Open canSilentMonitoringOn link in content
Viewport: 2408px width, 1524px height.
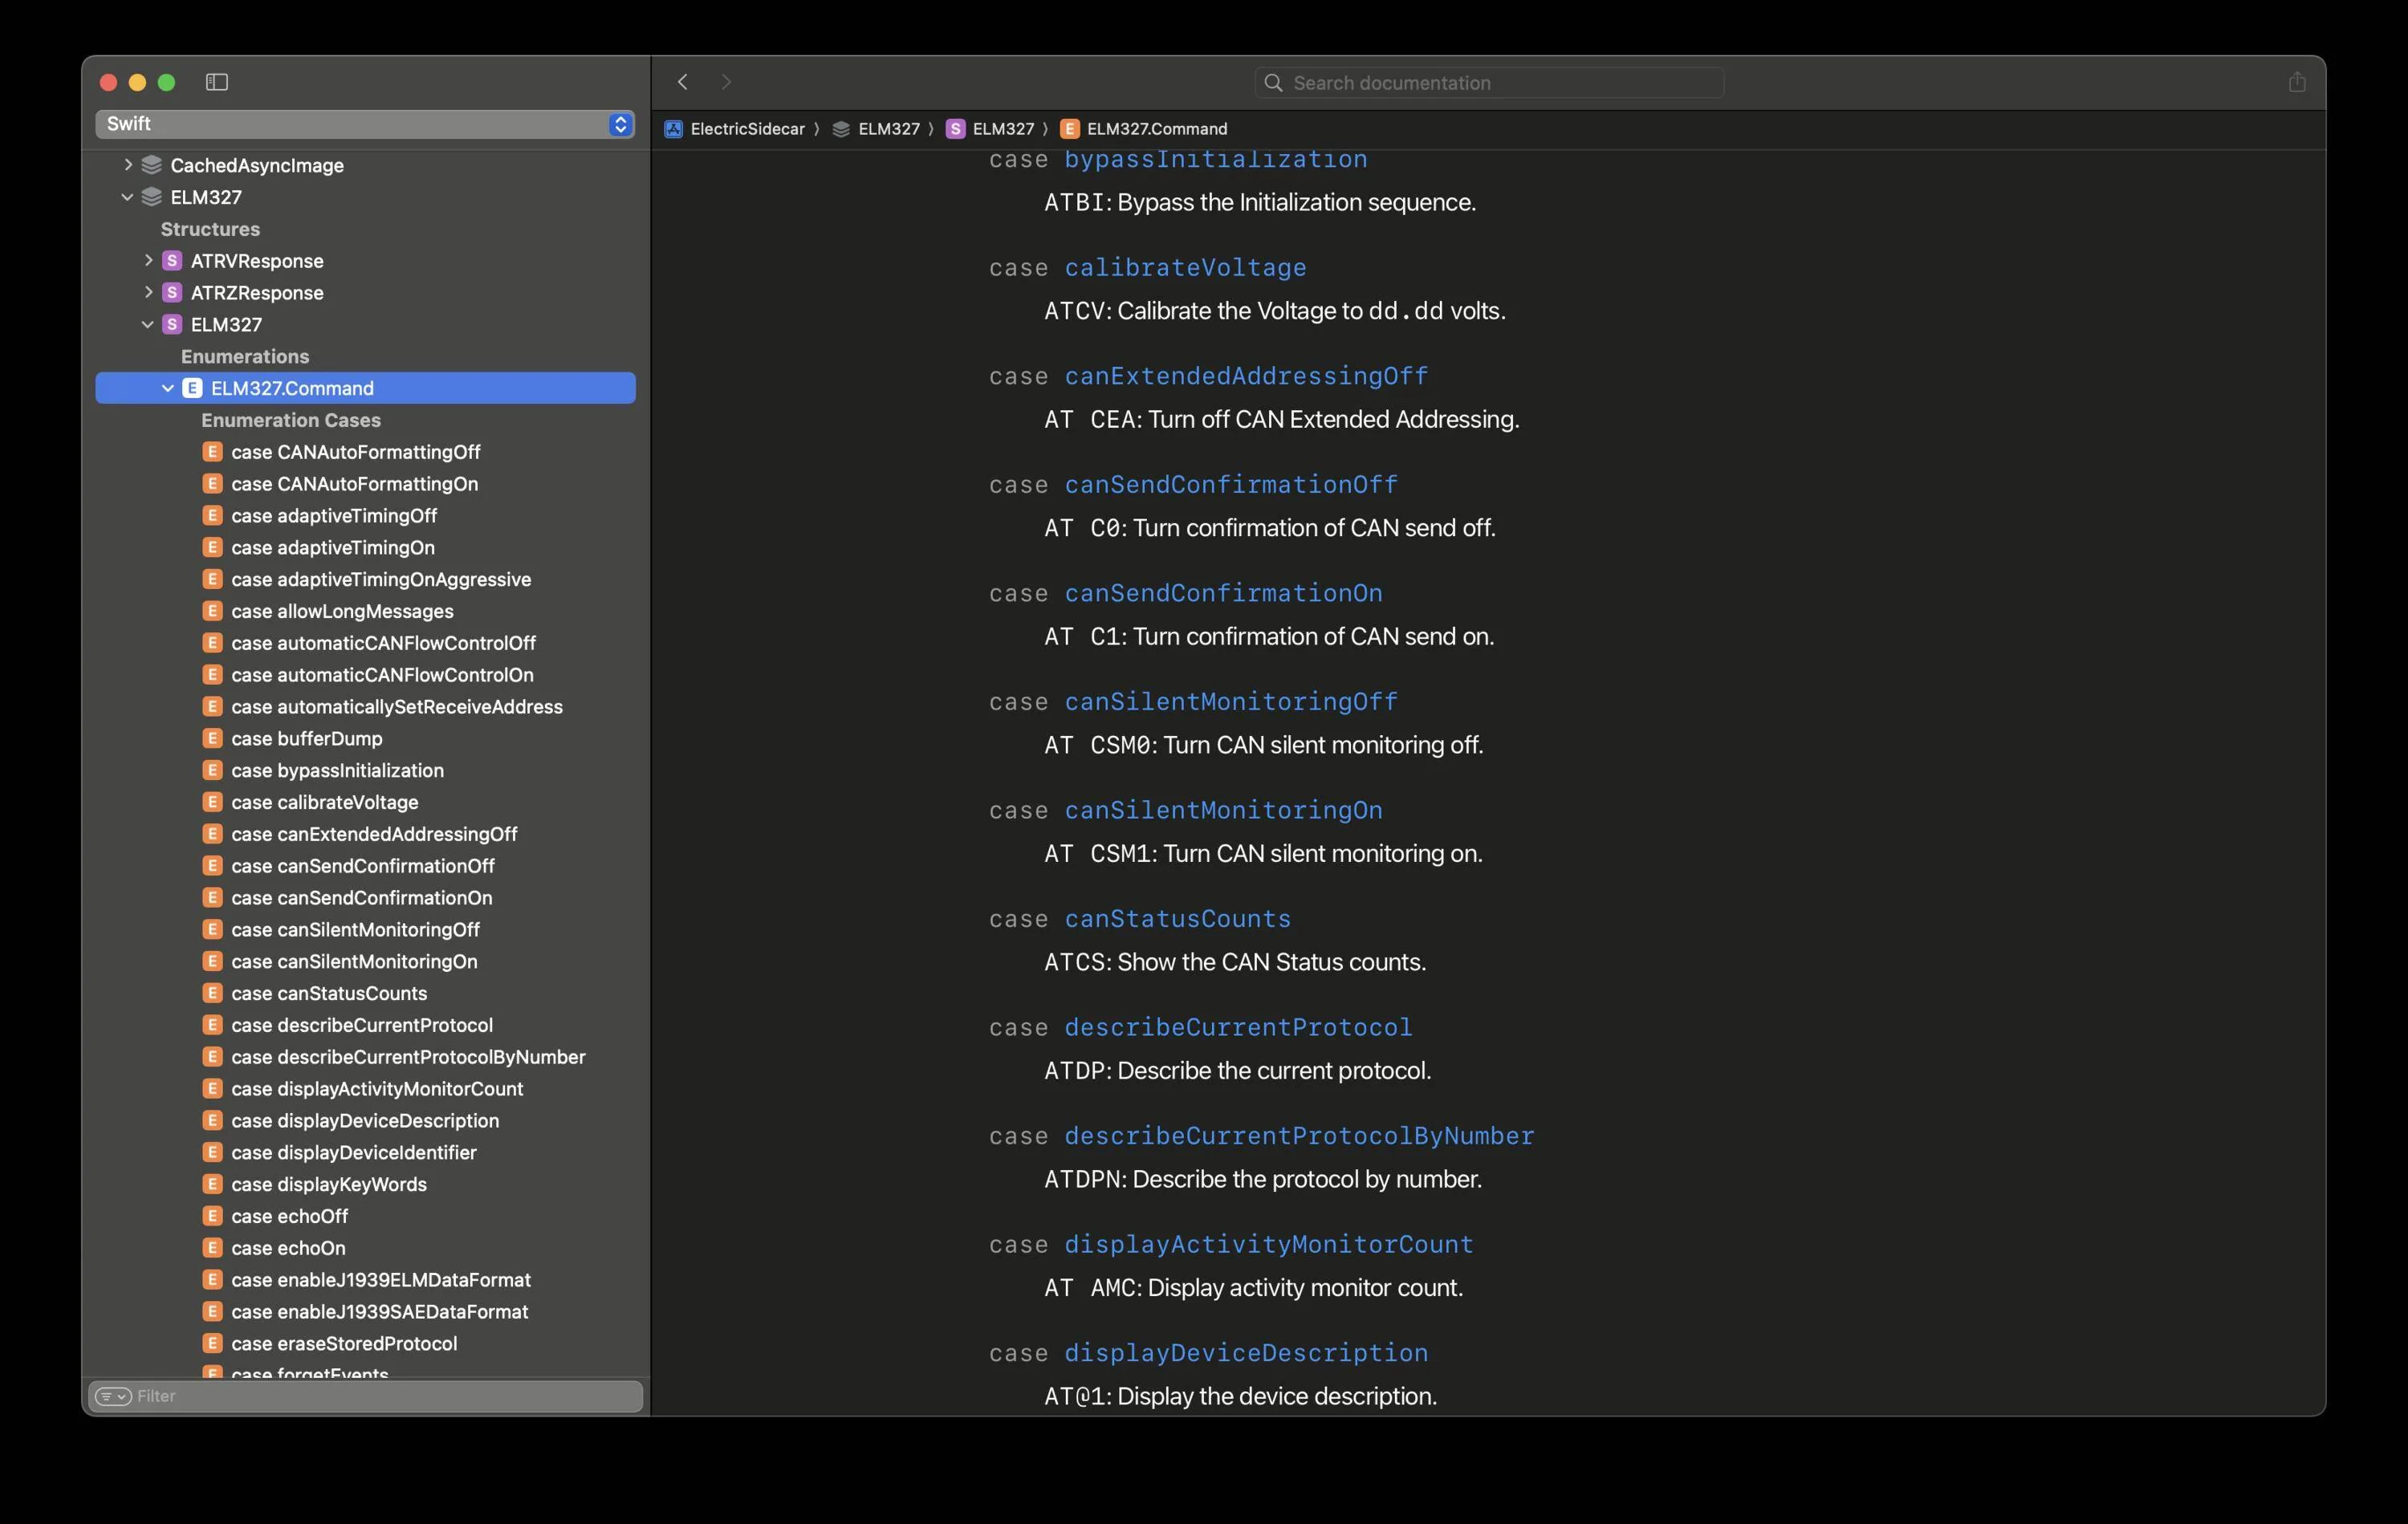(x=1223, y=810)
